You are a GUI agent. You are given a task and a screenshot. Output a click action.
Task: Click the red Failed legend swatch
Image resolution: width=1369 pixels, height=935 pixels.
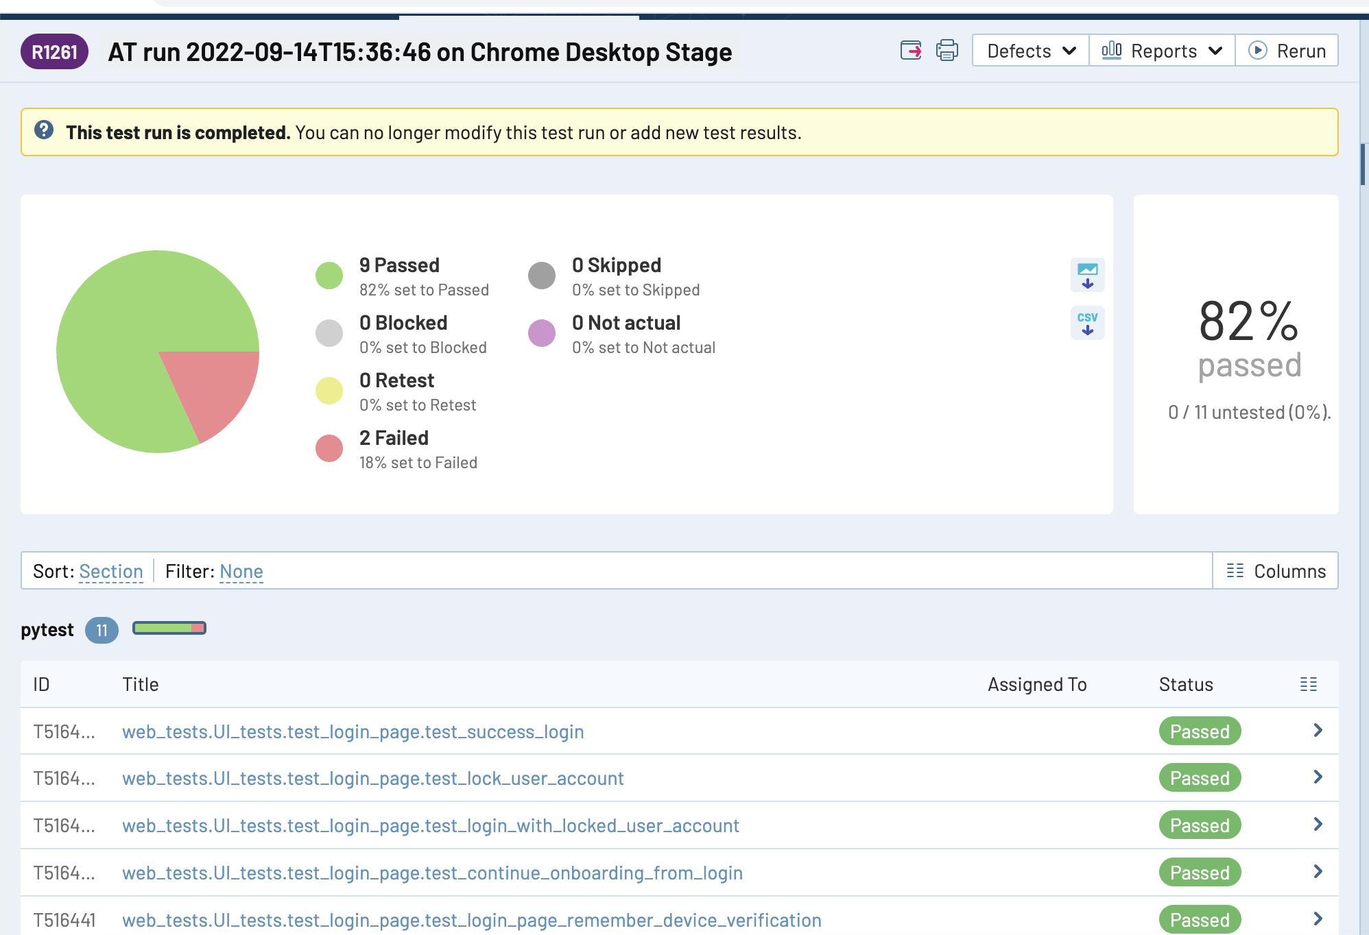click(329, 448)
